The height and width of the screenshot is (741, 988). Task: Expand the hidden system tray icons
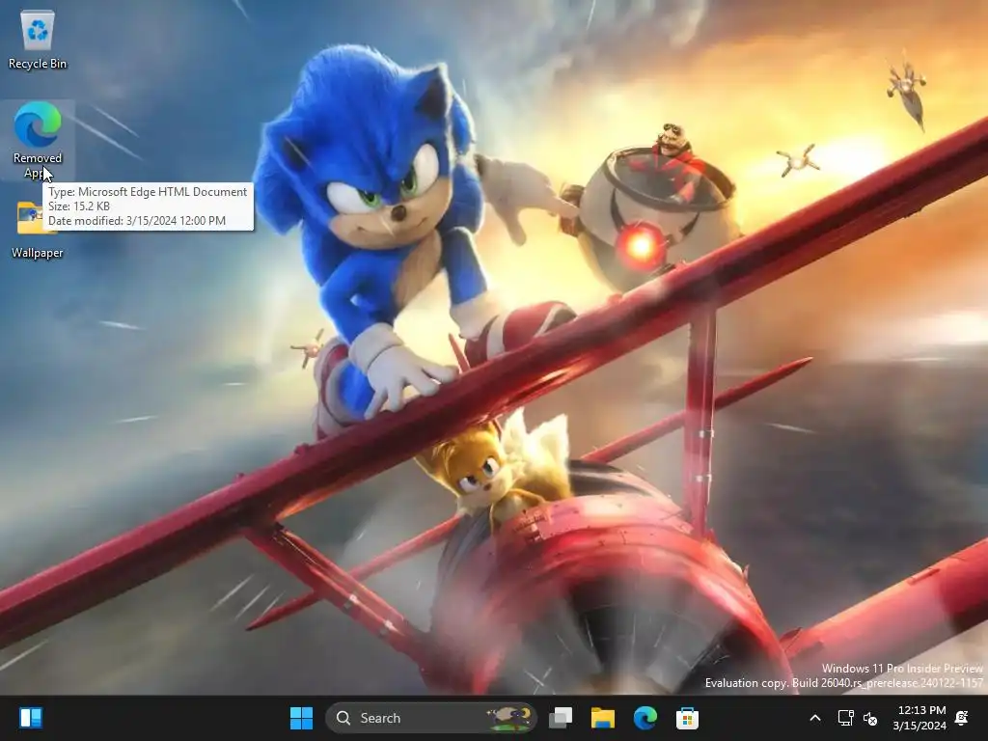pyautogui.click(x=814, y=718)
